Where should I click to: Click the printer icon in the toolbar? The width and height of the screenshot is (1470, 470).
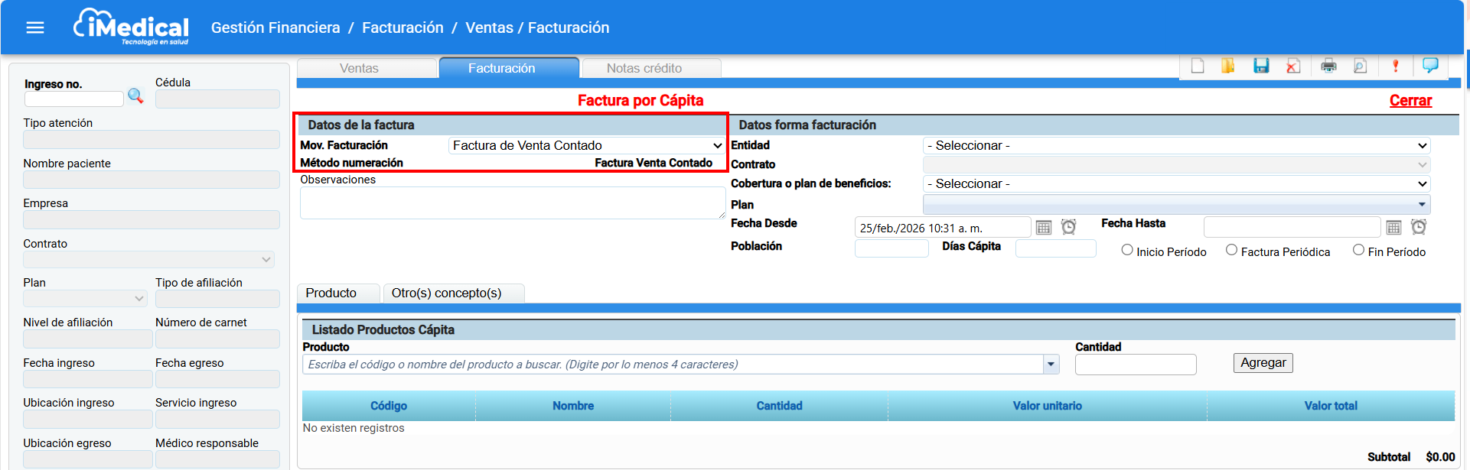(x=1328, y=66)
